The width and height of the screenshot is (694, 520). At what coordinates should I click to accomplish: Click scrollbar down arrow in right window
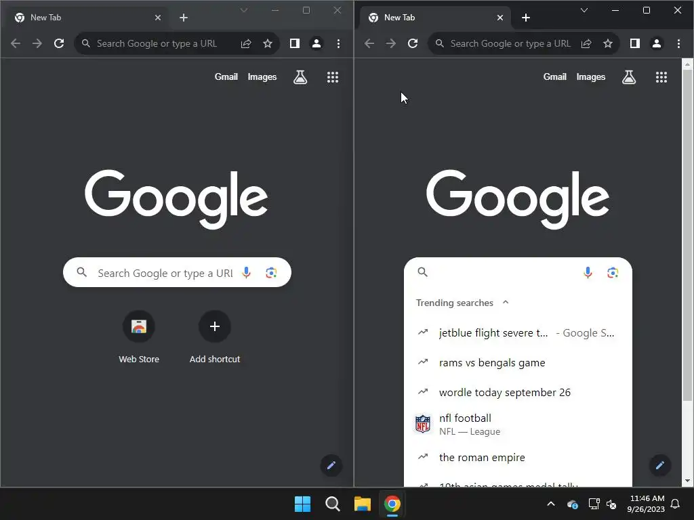tap(687, 481)
